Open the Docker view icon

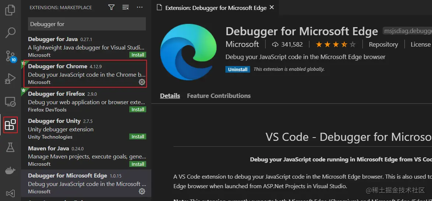pos(10,170)
